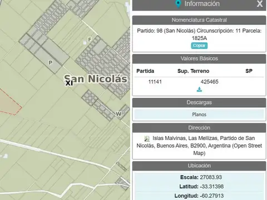Click the Descargas section header
The image size is (267, 200).
click(199, 102)
